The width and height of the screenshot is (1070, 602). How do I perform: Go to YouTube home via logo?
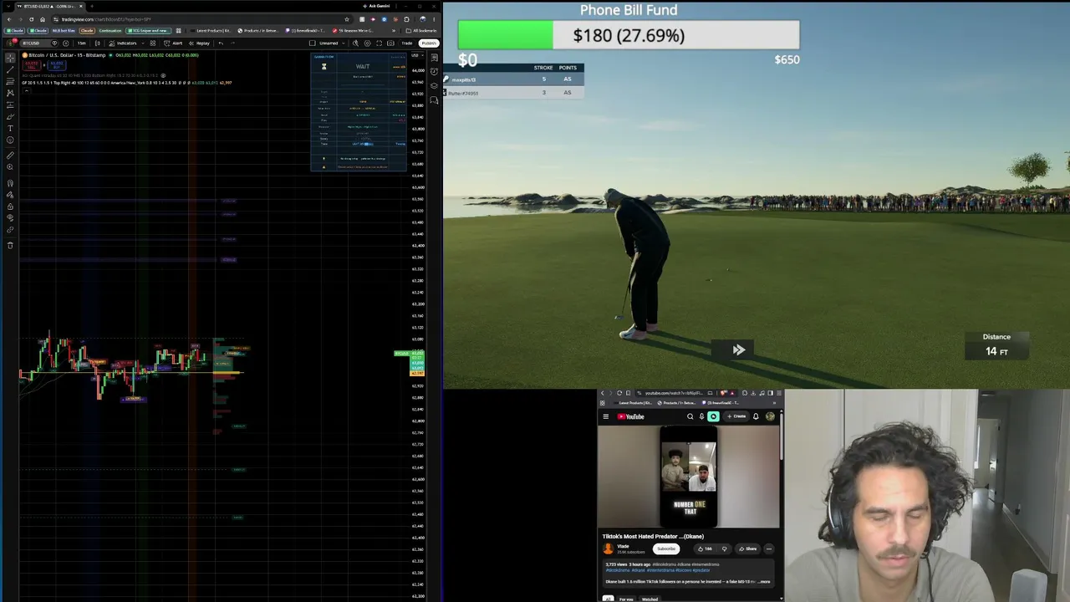pyautogui.click(x=631, y=416)
